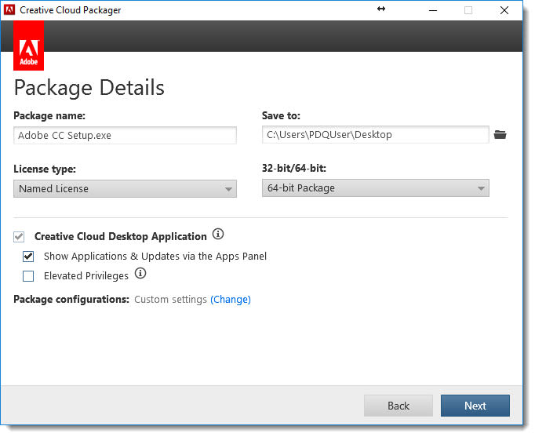The image size is (535, 437).
Task: Uncheck Show Applications & Updates via Apps Panel
Action: 28,257
